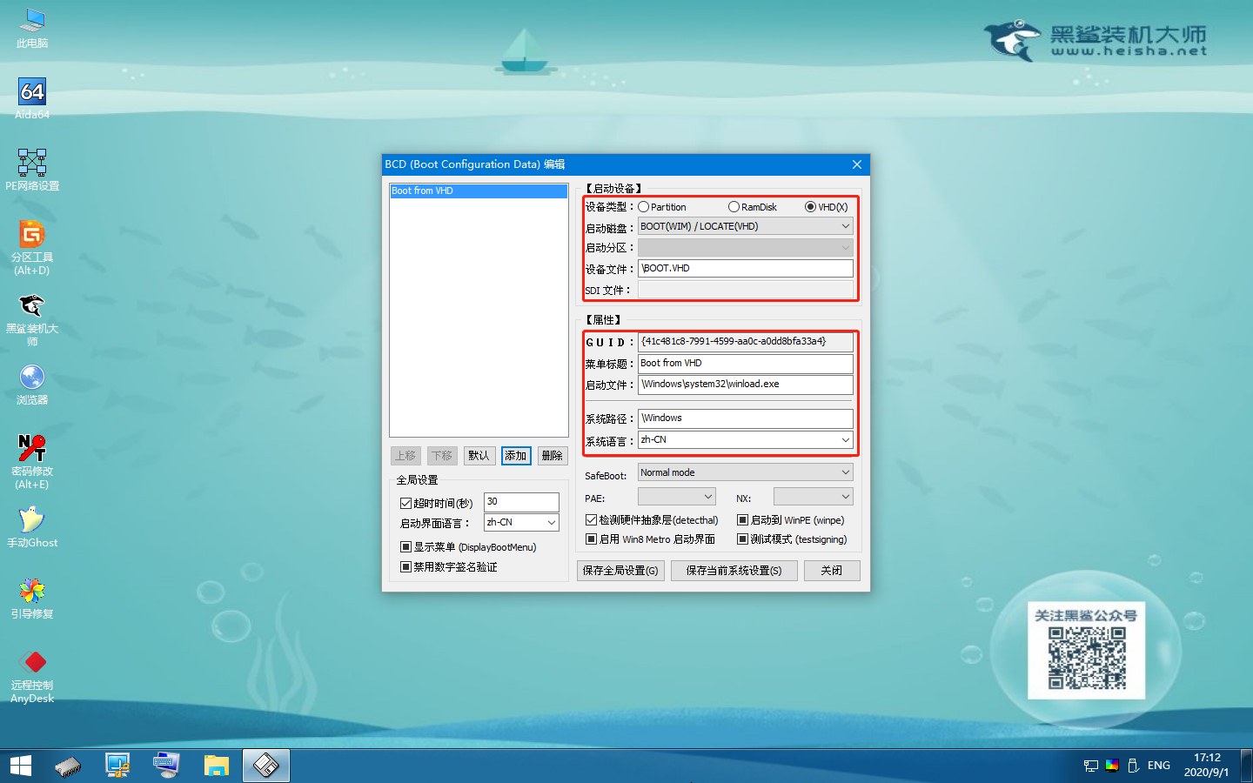The height and width of the screenshot is (783, 1253).
Task: Open the 此电脑 desktop icon
Action: click(32, 27)
